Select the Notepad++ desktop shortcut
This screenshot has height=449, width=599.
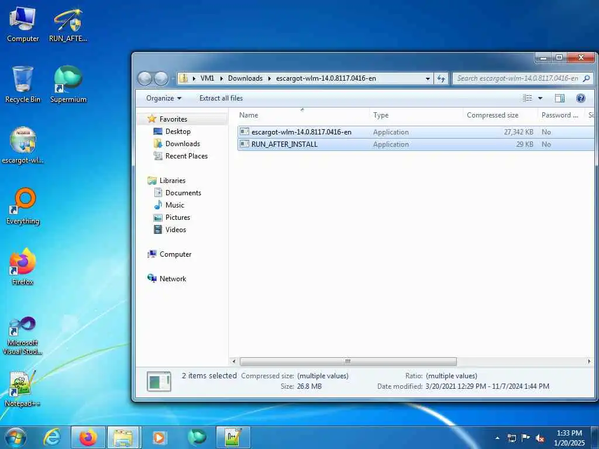coord(23,389)
